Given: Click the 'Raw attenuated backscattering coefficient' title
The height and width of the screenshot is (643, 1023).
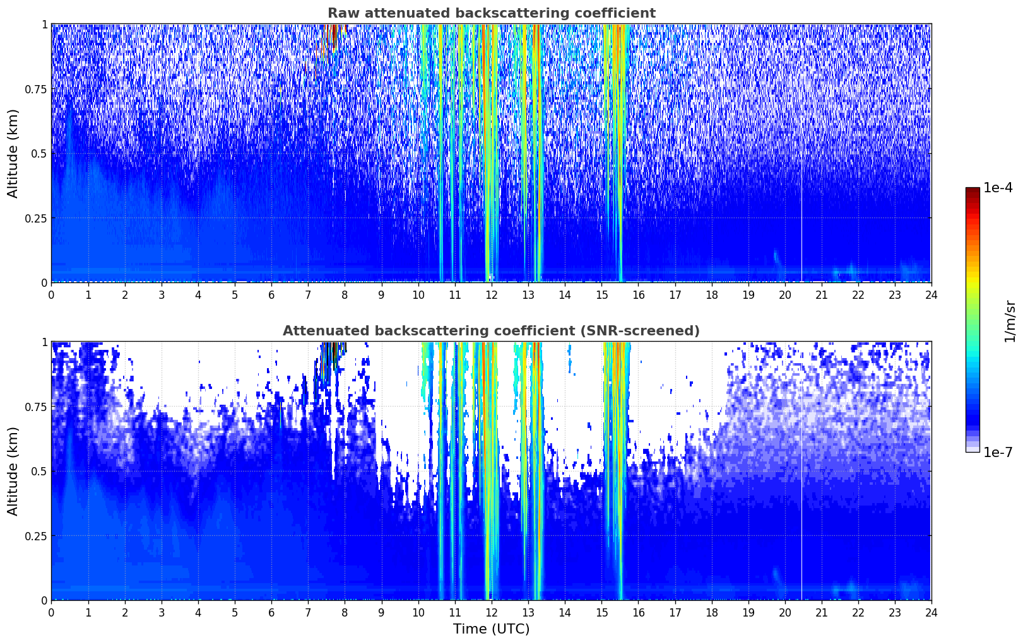Looking at the screenshot, I should tap(491, 13).
